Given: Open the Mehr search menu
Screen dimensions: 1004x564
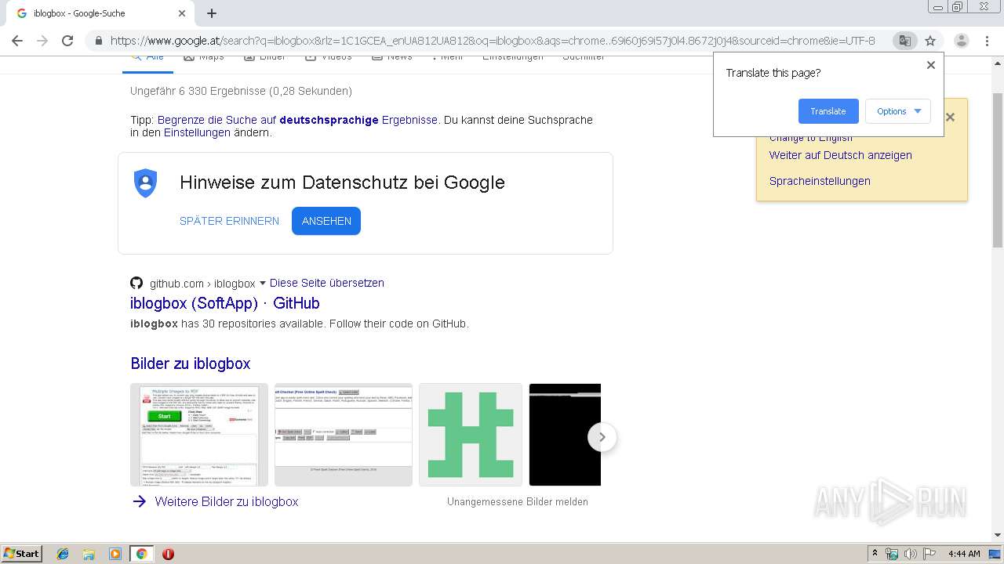Looking at the screenshot, I should pos(448,59).
